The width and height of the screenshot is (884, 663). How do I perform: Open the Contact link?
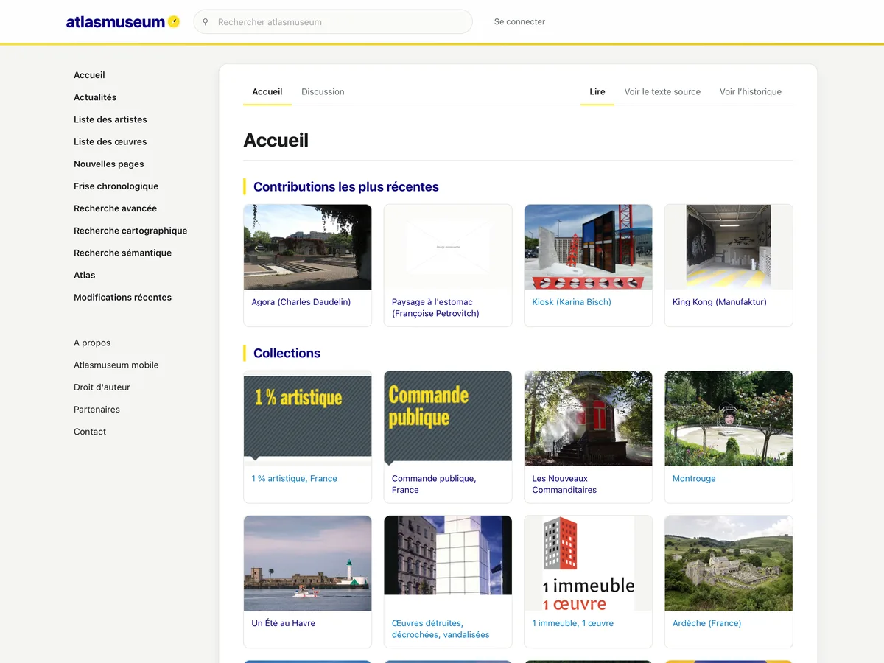pos(90,432)
